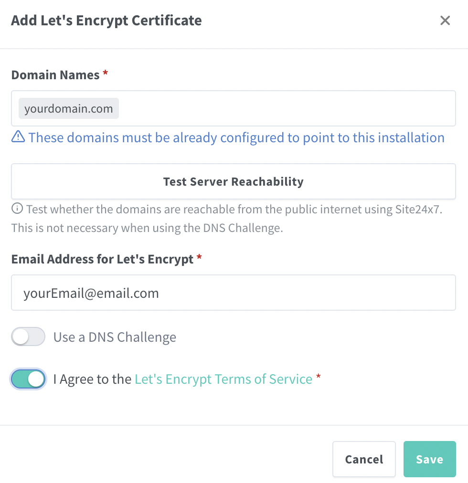Click the warning triangle icon below domains

click(x=18, y=136)
